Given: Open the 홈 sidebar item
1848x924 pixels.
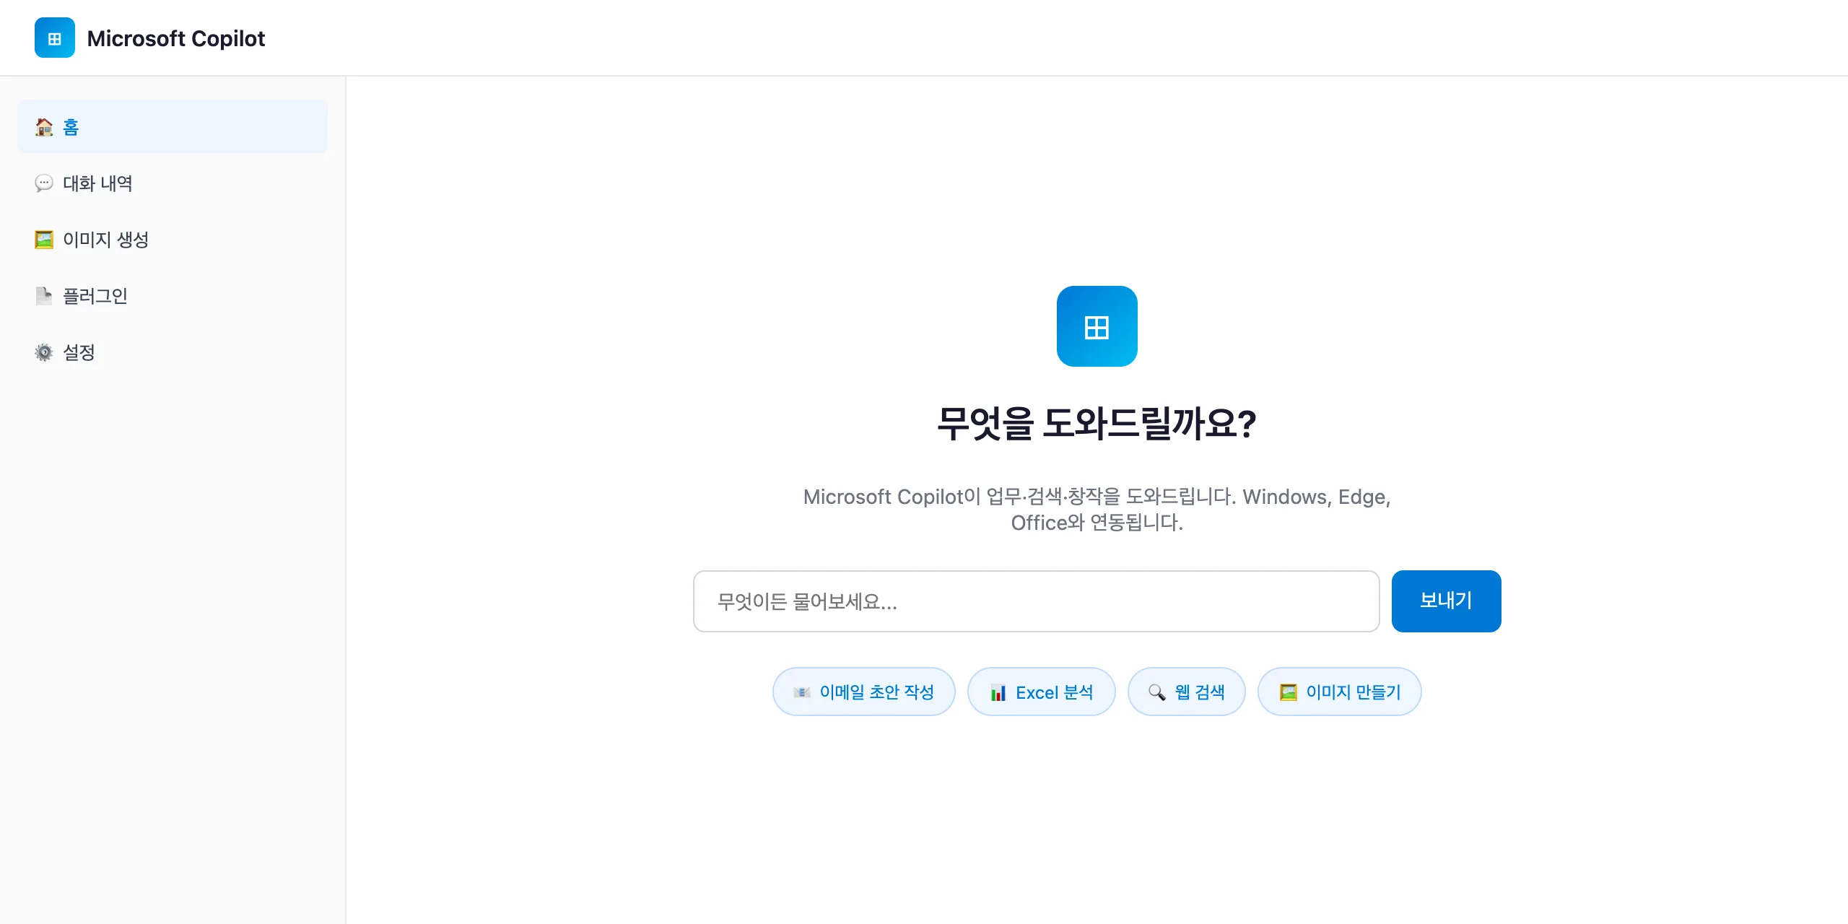Looking at the screenshot, I should point(173,127).
